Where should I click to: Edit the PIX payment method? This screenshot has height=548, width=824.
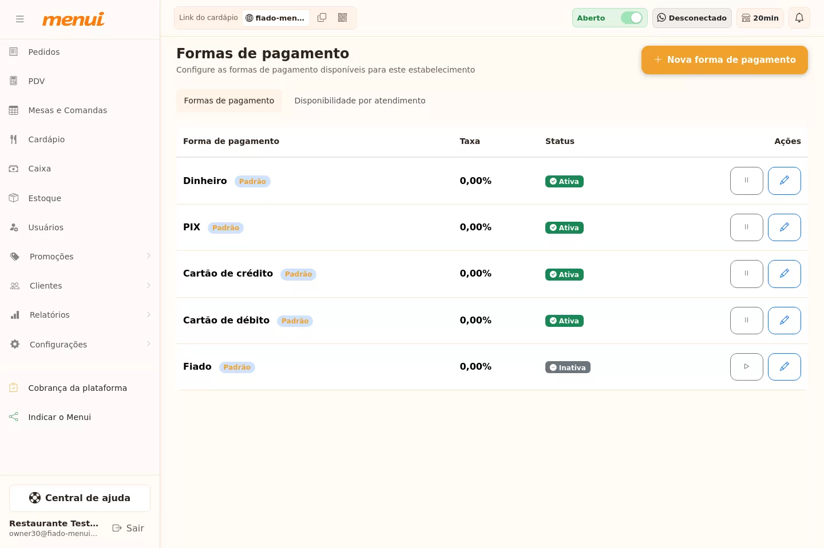pos(784,227)
